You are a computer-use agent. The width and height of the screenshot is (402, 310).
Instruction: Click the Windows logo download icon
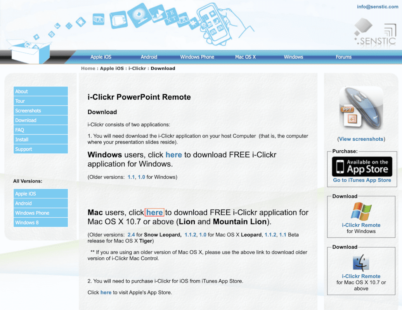361,212
